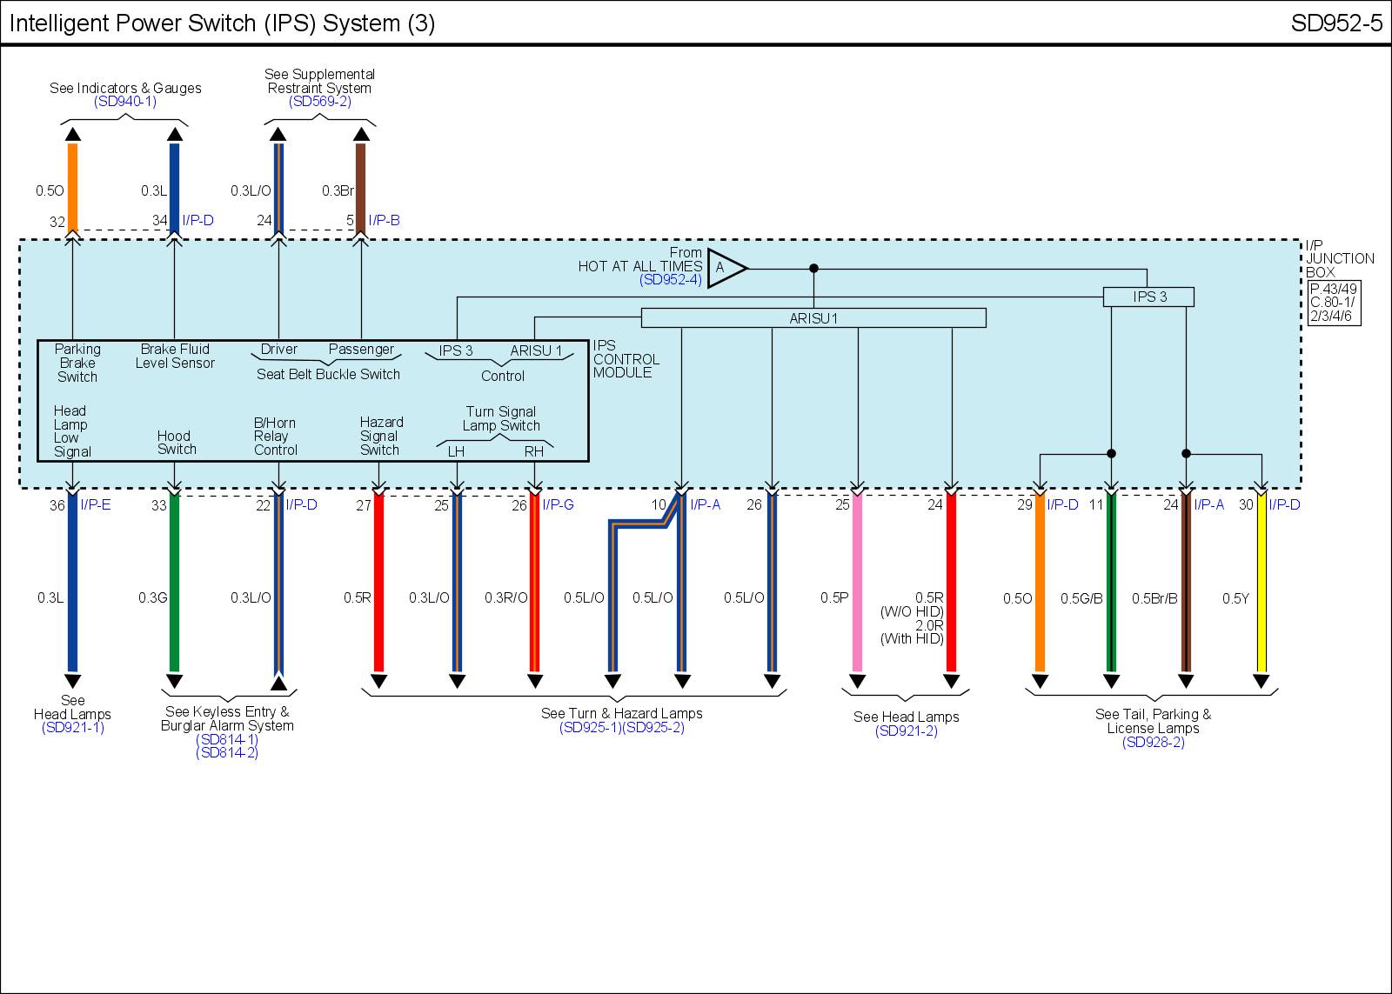Click the Turn Signal Lamp Switch label
Image resolution: width=1392 pixels, height=994 pixels.
[501, 419]
